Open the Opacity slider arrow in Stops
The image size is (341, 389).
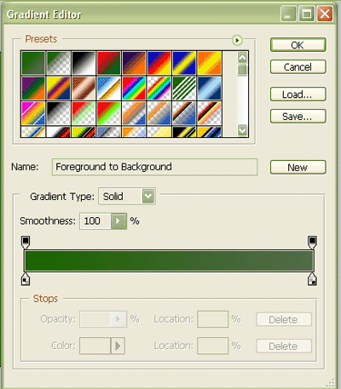[x=118, y=319]
